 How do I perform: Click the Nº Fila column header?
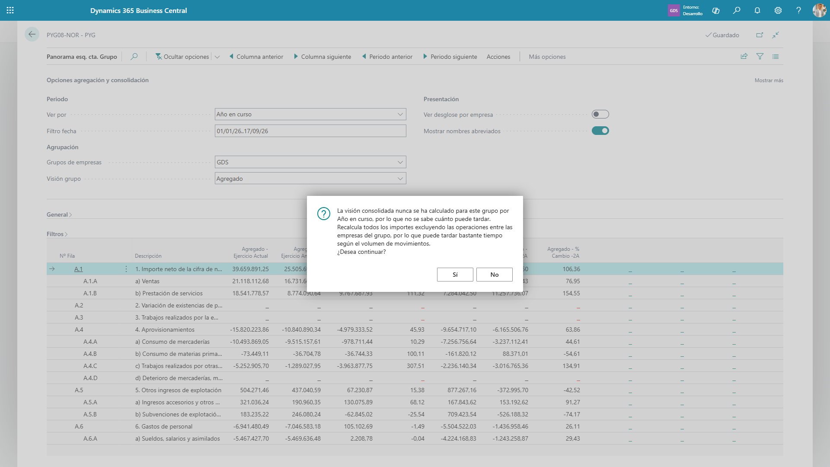click(x=67, y=256)
